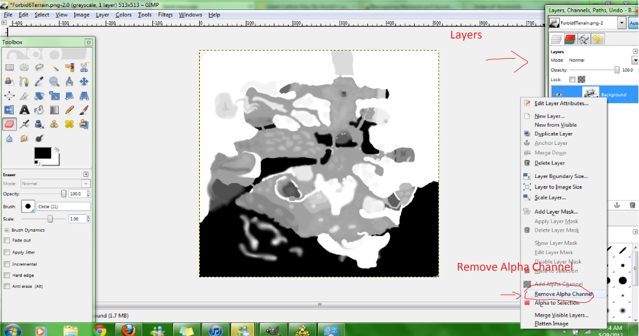The width and height of the screenshot is (639, 336).
Task: Select the Color Picker eyedropper tool
Action: point(39,81)
